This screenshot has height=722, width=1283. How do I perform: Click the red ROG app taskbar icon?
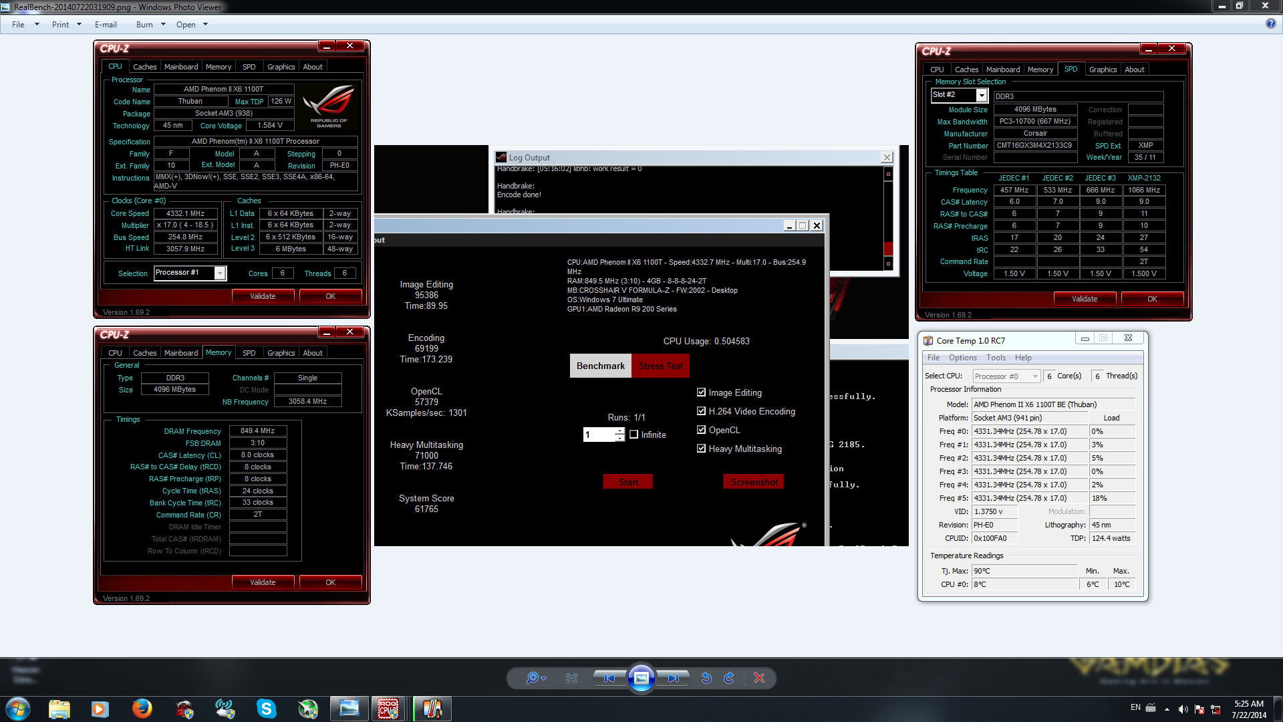point(184,709)
